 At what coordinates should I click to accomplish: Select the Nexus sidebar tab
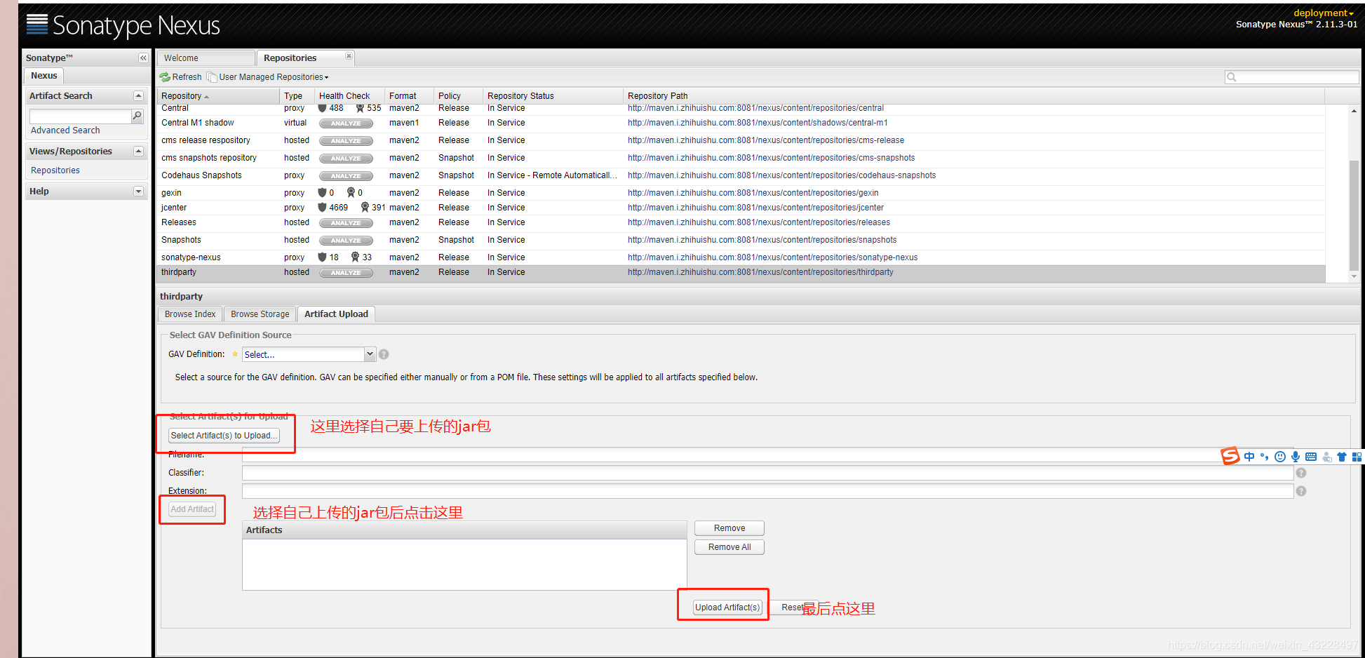(x=44, y=76)
